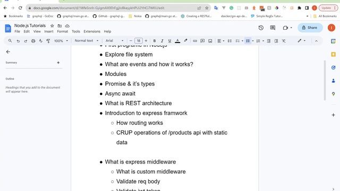
Task: Open the text alignment dropdown
Action: tap(221, 41)
